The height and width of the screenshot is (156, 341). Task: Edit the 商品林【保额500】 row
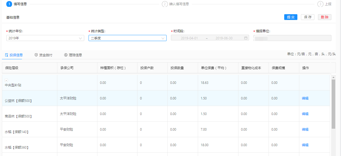coord(305,114)
